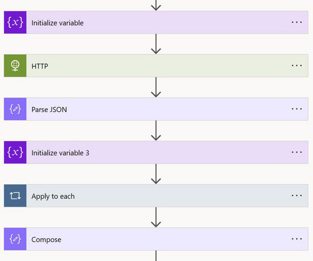Open the HTTP step ellipsis menu
This screenshot has height=261, width=313.
[x=296, y=66]
